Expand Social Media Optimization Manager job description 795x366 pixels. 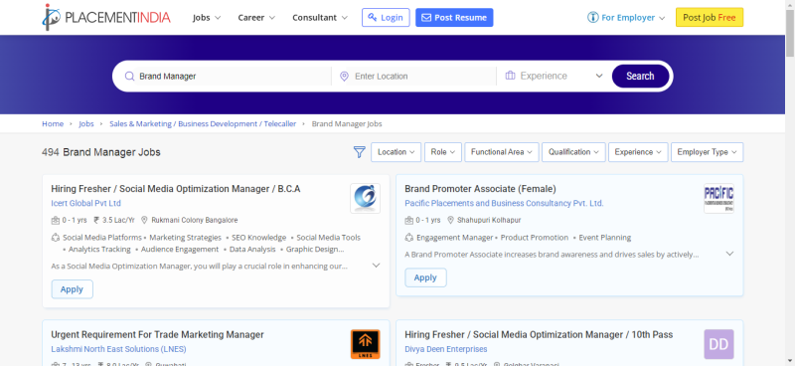(x=377, y=266)
